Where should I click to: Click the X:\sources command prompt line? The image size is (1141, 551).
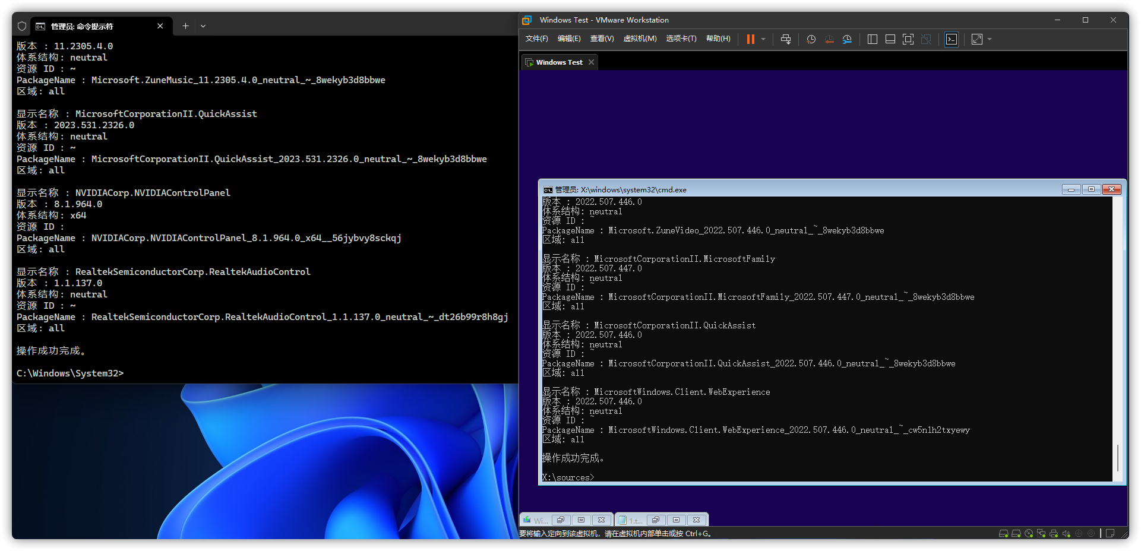coord(568,477)
